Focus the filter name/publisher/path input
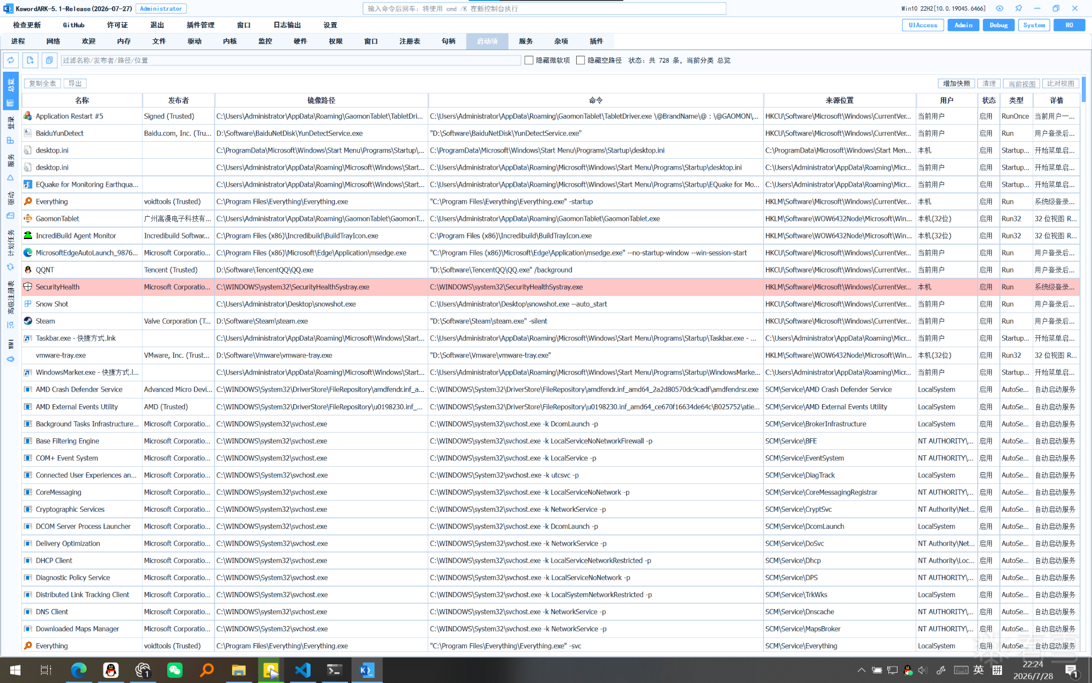Screen dimensions: 1092x683 click(x=291, y=60)
